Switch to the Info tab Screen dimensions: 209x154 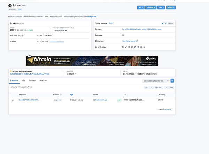point(23,80)
